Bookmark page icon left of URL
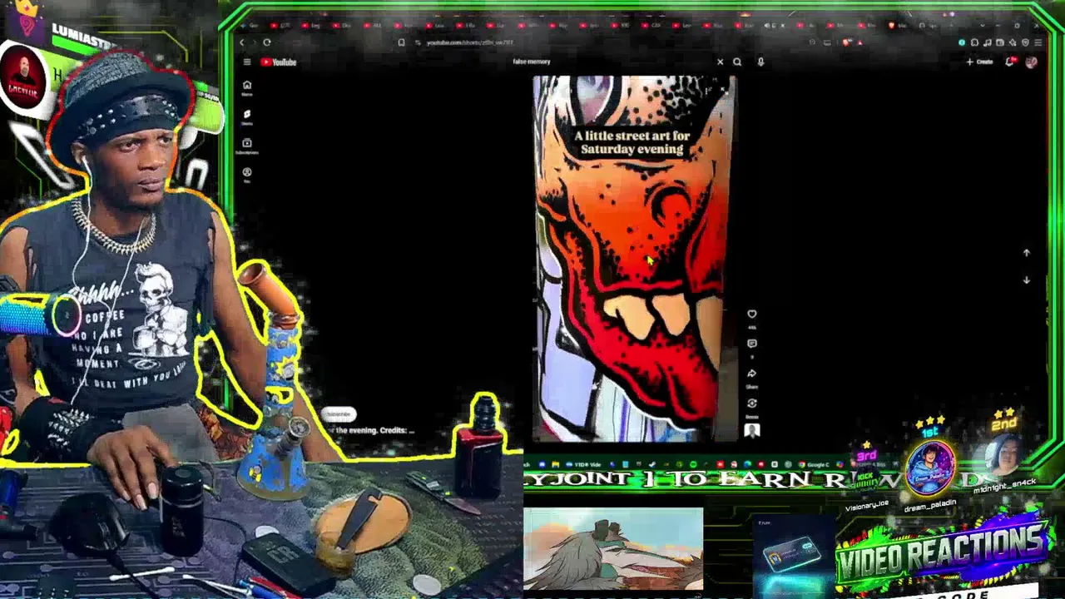This screenshot has height=599, width=1065. point(401,42)
